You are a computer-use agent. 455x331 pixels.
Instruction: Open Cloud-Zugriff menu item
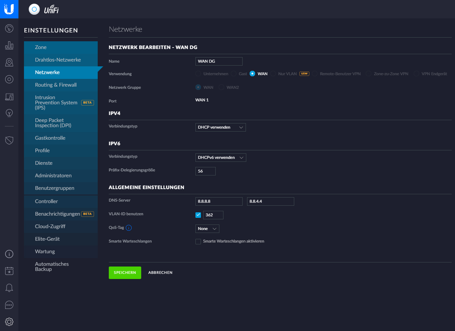(61, 226)
